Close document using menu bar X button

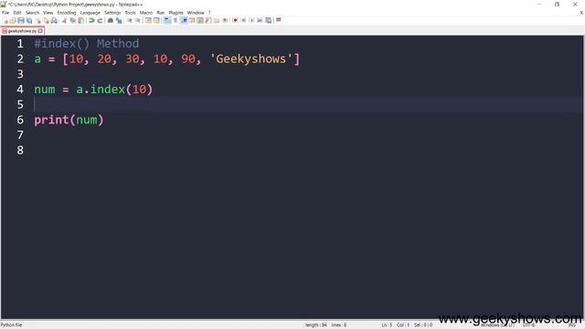(x=581, y=13)
